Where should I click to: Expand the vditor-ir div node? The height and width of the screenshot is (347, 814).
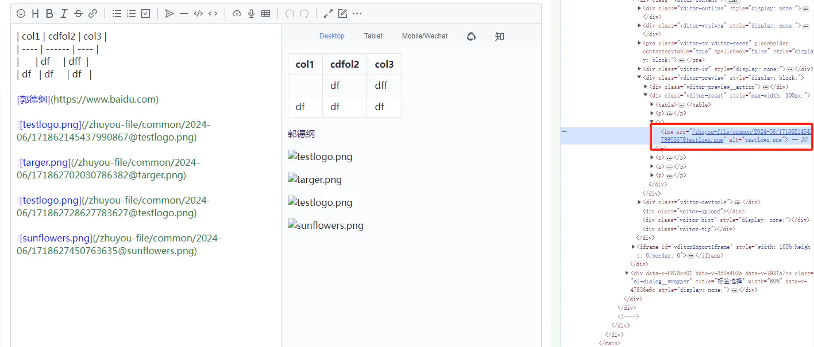[639, 69]
